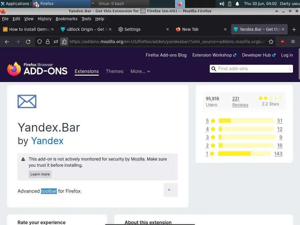This screenshot has width=300, height=225.
Task: Click the Yandex author link
Action: point(47,141)
